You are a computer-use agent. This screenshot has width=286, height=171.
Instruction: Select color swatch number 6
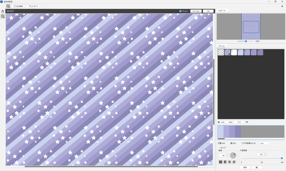tap(260, 52)
